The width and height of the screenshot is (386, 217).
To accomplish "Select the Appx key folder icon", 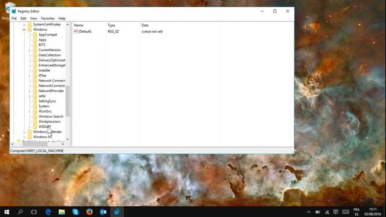I will point(35,40).
